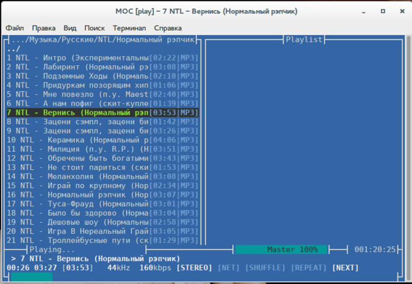Select track 16 NTL - Нормальный рэпчик
Viewport: 412px width, 284px height.
click(x=103, y=195)
